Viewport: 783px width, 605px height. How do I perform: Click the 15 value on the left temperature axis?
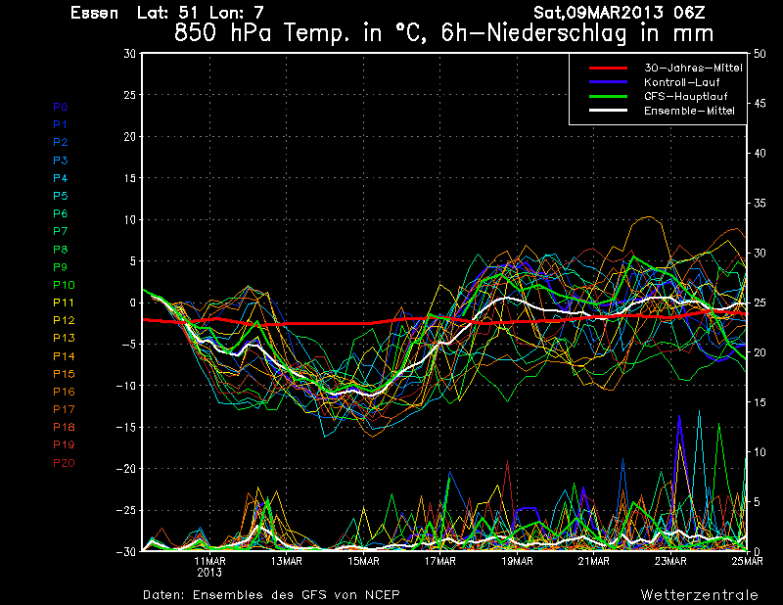pyautogui.click(x=130, y=178)
